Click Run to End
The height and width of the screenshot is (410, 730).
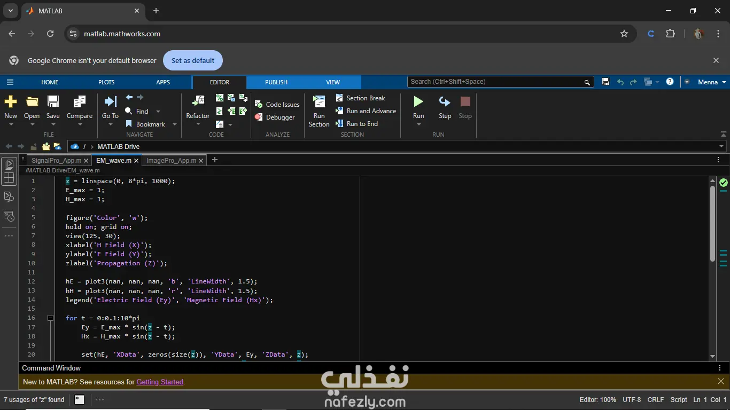coord(356,124)
